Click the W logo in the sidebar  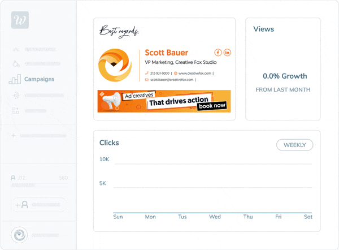click(20, 20)
